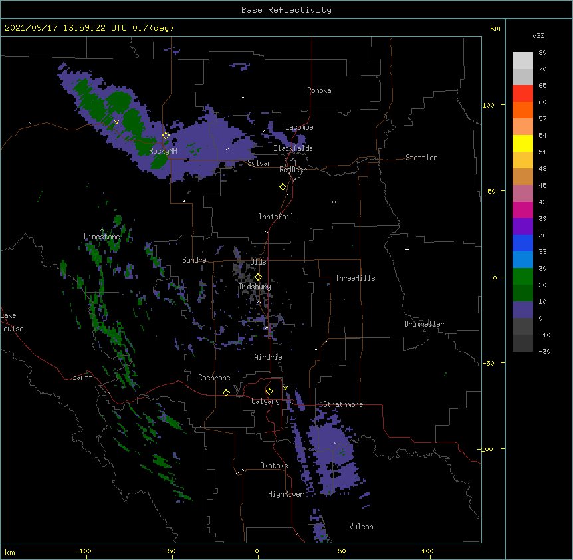Click the white caret marker west of Lacombe

pos(264,132)
